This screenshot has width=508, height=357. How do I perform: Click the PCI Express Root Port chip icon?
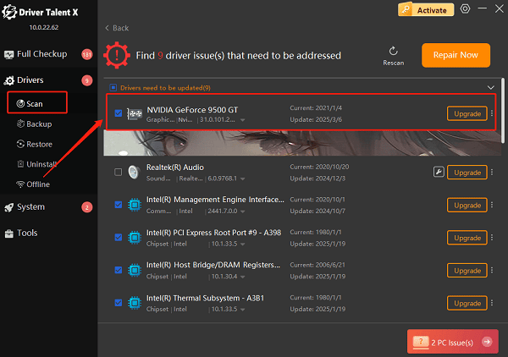click(135, 238)
